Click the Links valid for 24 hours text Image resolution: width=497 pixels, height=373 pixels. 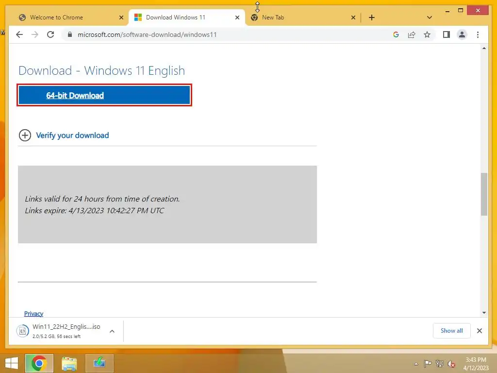click(102, 199)
